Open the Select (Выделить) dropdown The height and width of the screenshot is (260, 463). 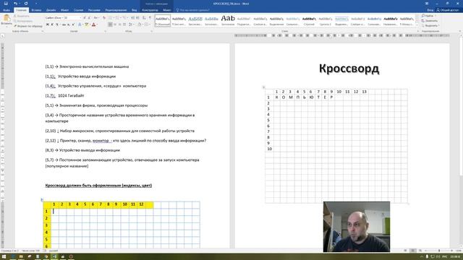pyautogui.click(x=430, y=26)
